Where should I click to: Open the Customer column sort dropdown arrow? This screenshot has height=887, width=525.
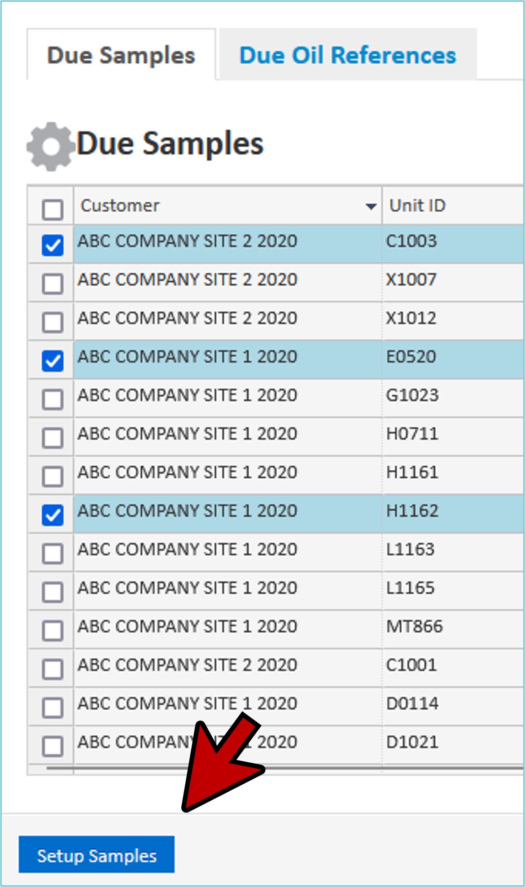[x=371, y=206]
